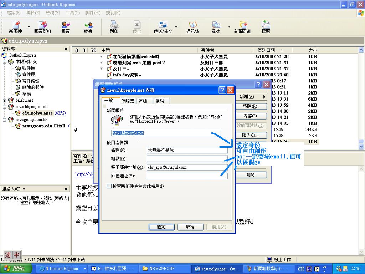Click the 回覆 (reply) toolbar icon
This screenshot has height=274, width=365.
[x=66, y=27]
